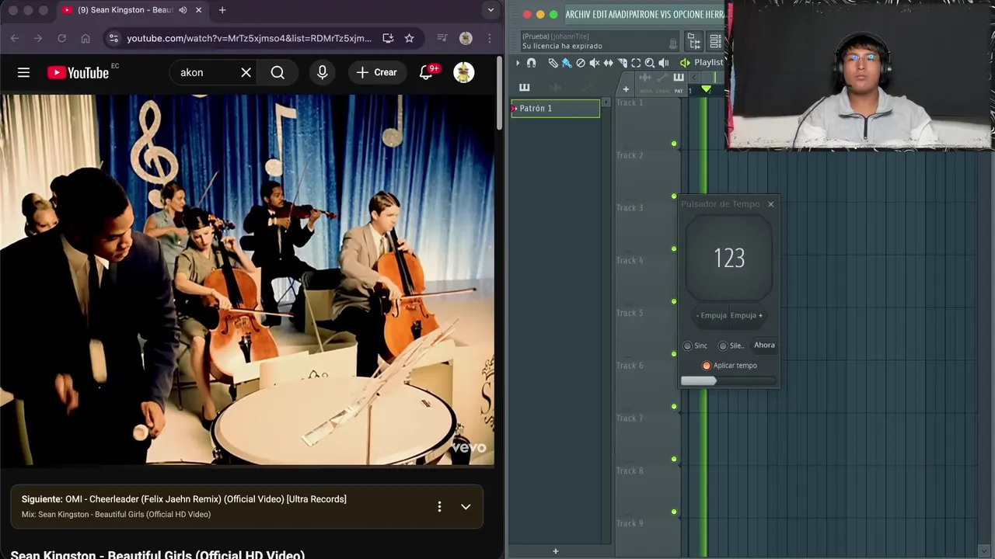
Task: Click the browser address bar URL
Action: pos(249,38)
